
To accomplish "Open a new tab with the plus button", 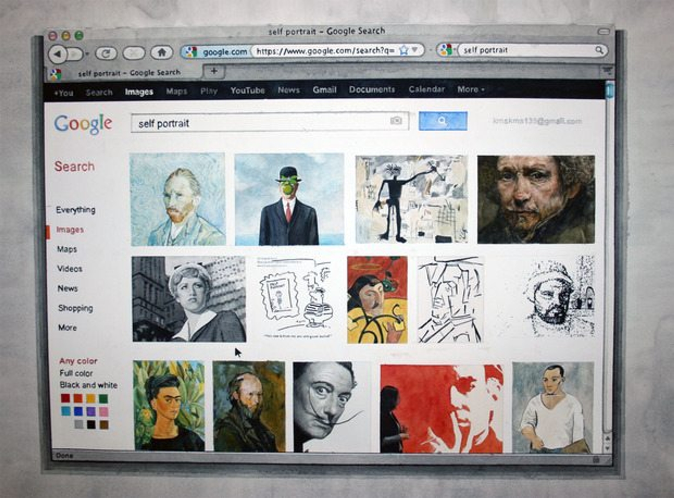I will (x=214, y=71).
